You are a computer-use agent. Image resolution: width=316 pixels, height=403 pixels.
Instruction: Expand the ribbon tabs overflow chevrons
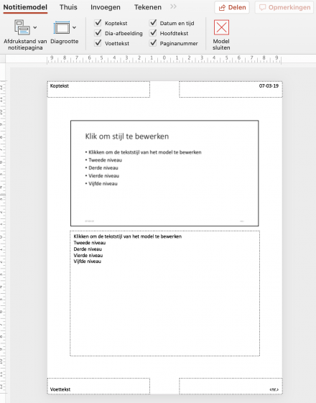pyautogui.click(x=173, y=6)
